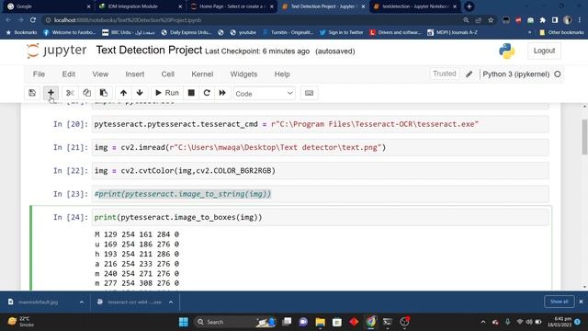Copy selected cells icon
Screen dimensions: 588x331
(x=86, y=93)
